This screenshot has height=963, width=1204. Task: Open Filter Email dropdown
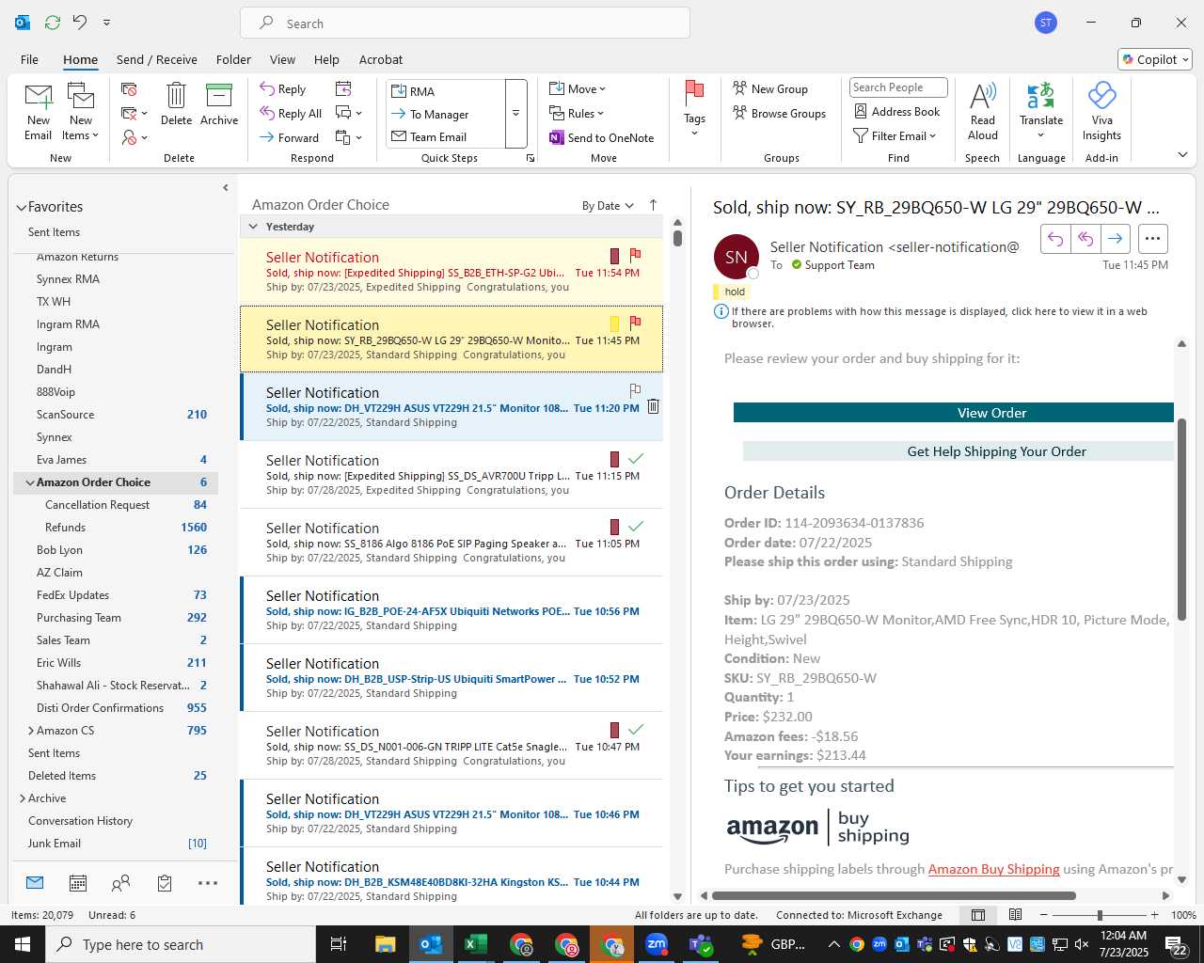coord(895,136)
